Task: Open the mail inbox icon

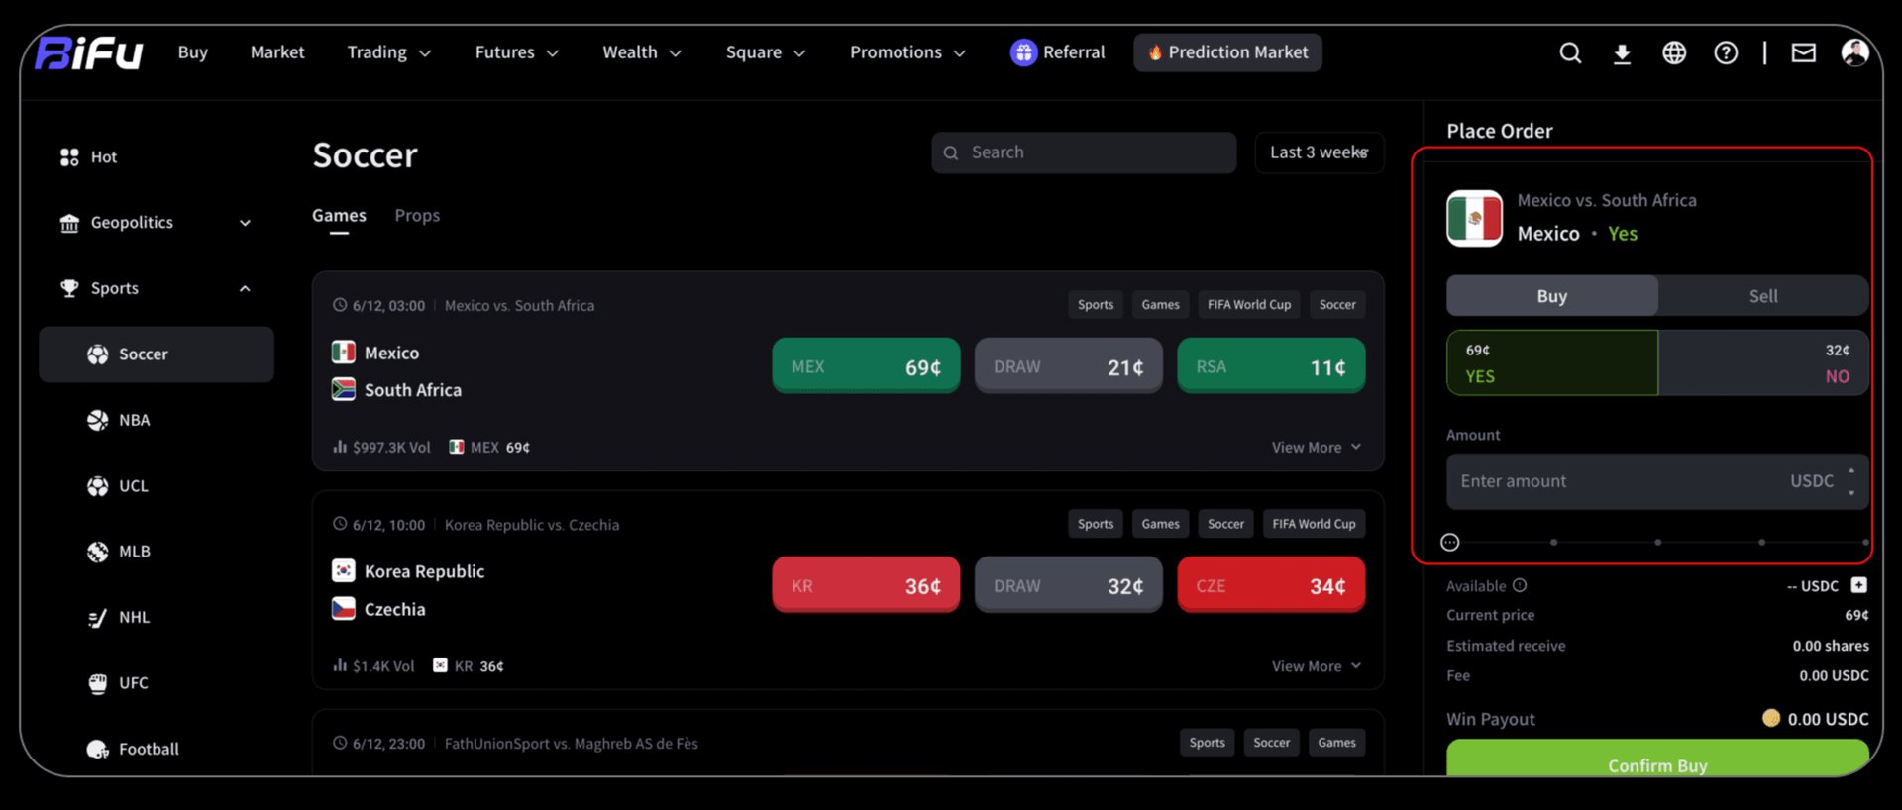Action: coord(1804,52)
